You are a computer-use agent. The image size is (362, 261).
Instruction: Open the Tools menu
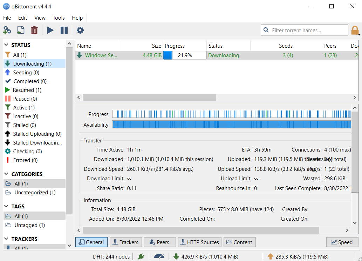coord(59,18)
